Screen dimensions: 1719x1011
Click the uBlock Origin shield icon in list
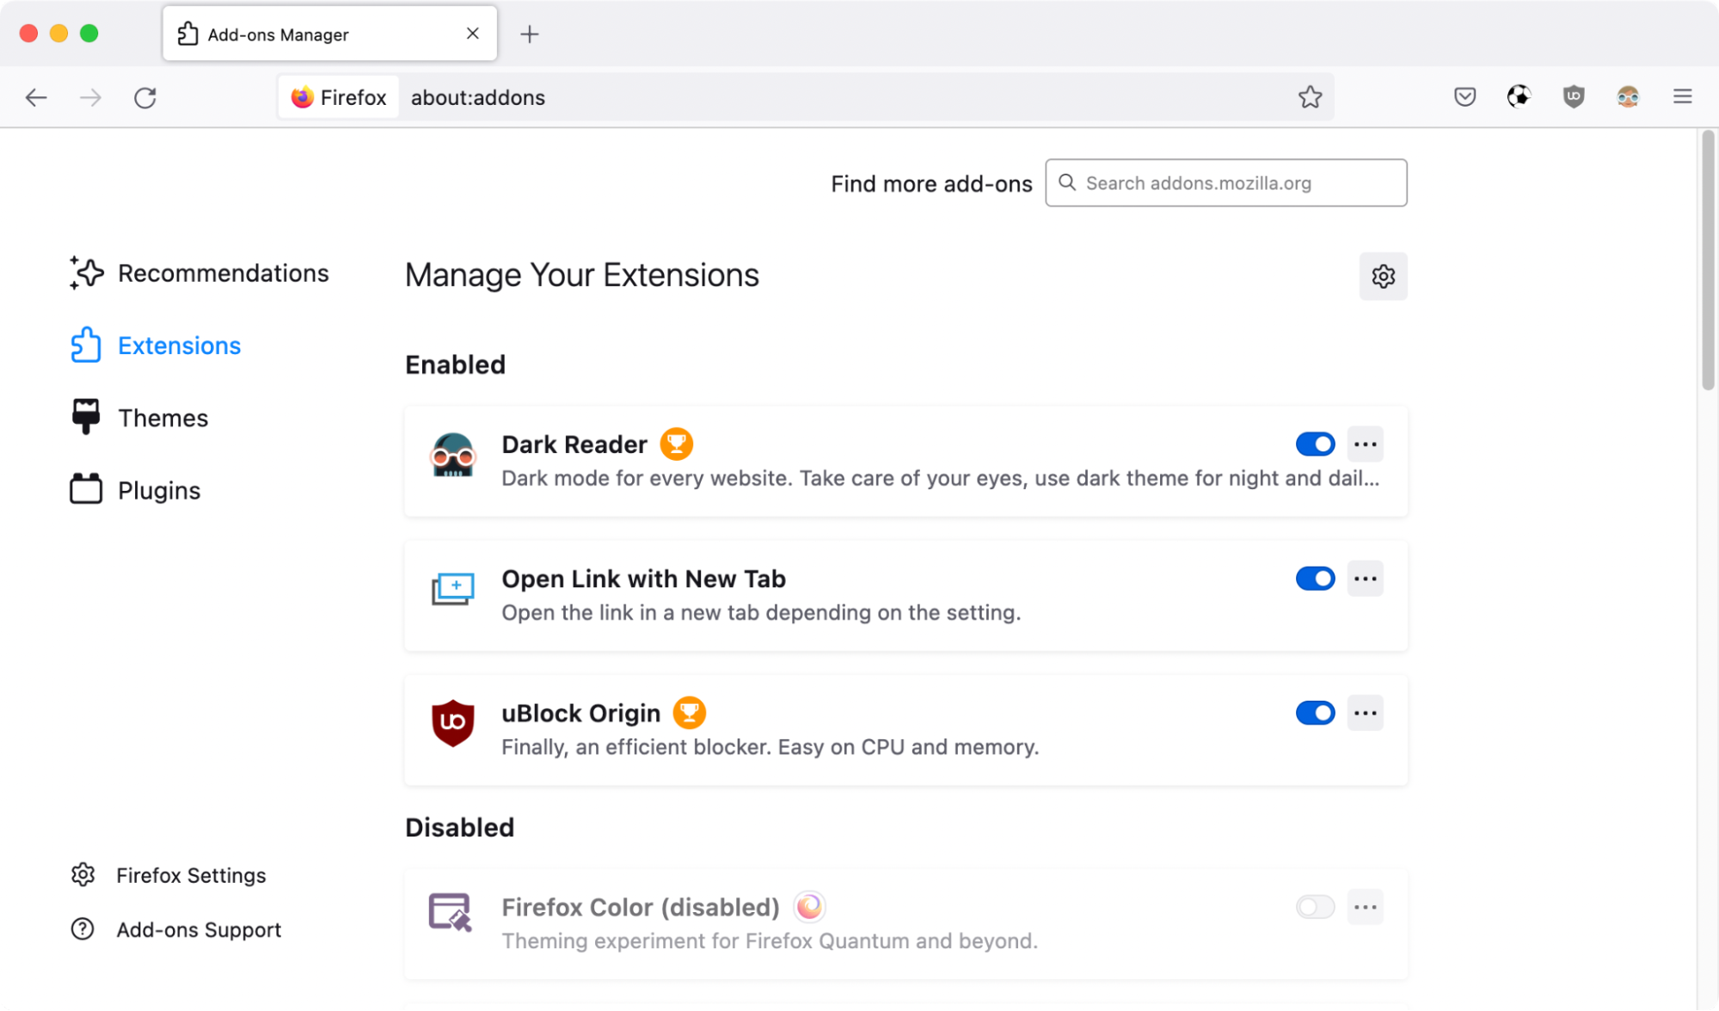pos(452,724)
